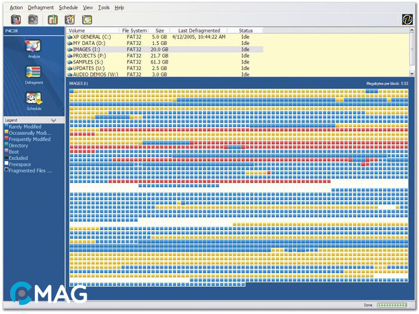Click the Boot legend swatch

[x=7, y=150]
